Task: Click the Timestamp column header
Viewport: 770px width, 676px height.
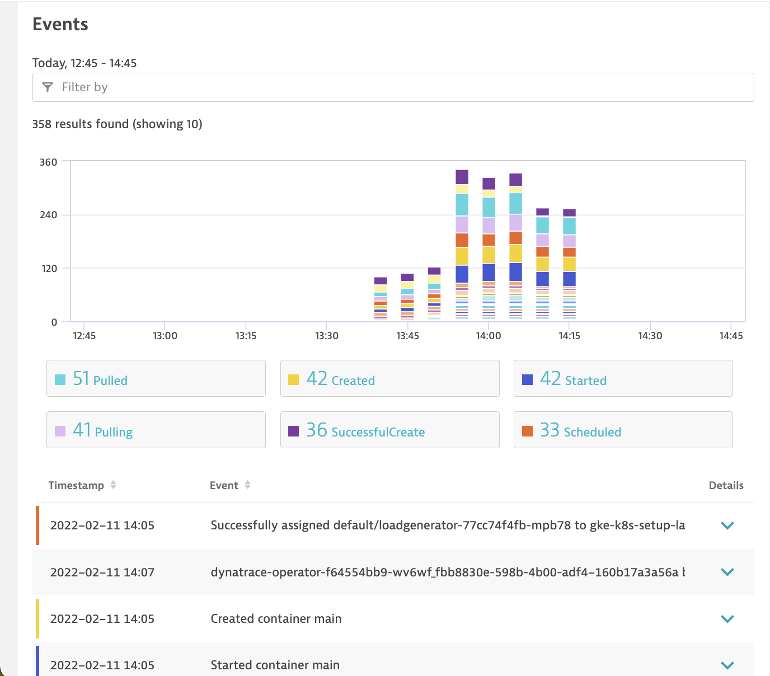Action: [x=76, y=485]
